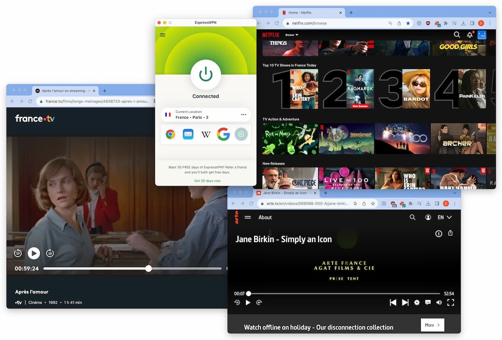This screenshot has width=502, height=340.
Task: Open the Live to 100 thumbnail
Action: click(x=346, y=178)
